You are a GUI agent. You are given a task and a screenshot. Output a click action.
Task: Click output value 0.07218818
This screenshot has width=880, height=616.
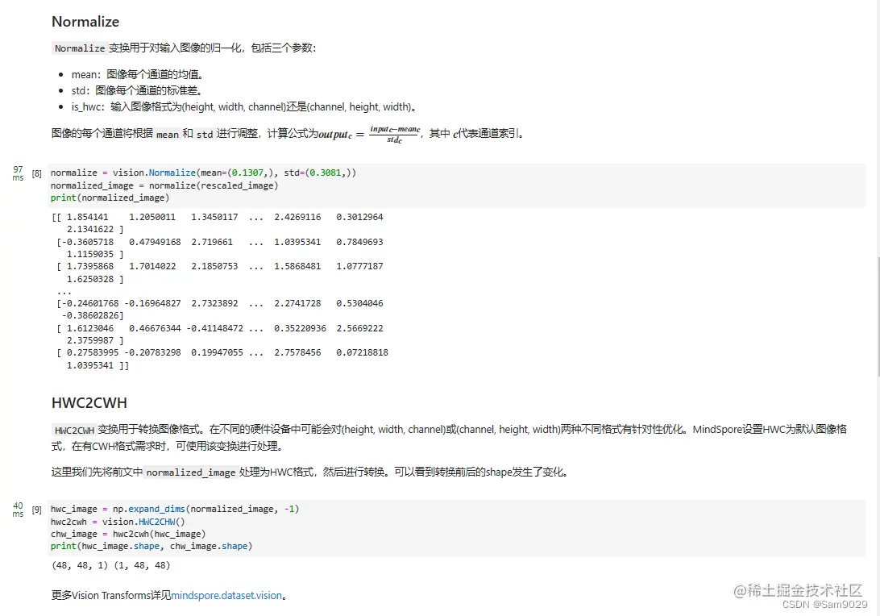tap(362, 352)
